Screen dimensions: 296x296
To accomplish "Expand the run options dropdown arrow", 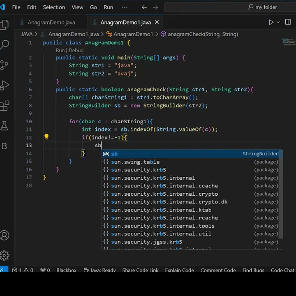I will 278,22.
